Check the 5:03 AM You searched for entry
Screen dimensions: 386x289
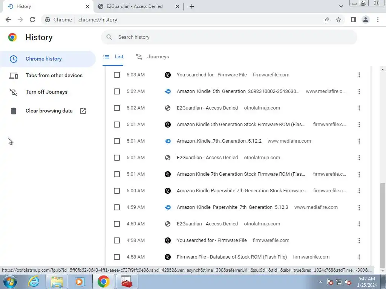tap(117, 75)
